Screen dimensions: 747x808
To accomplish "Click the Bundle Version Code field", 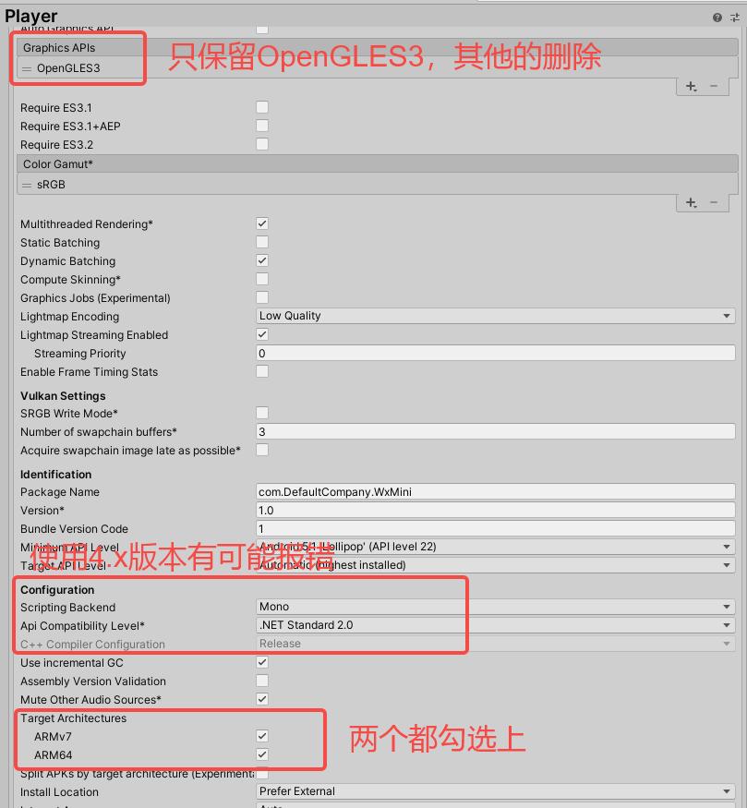I will point(496,529).
